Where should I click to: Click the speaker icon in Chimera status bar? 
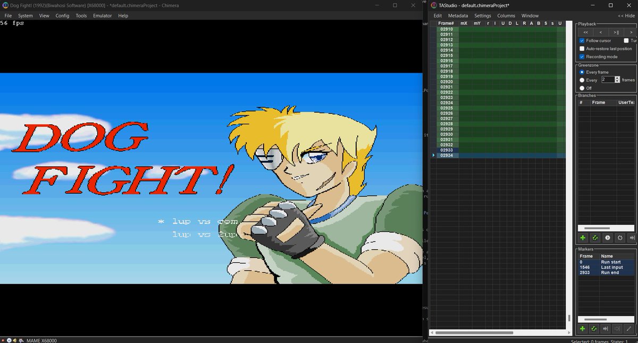click(x=15, y=340)
